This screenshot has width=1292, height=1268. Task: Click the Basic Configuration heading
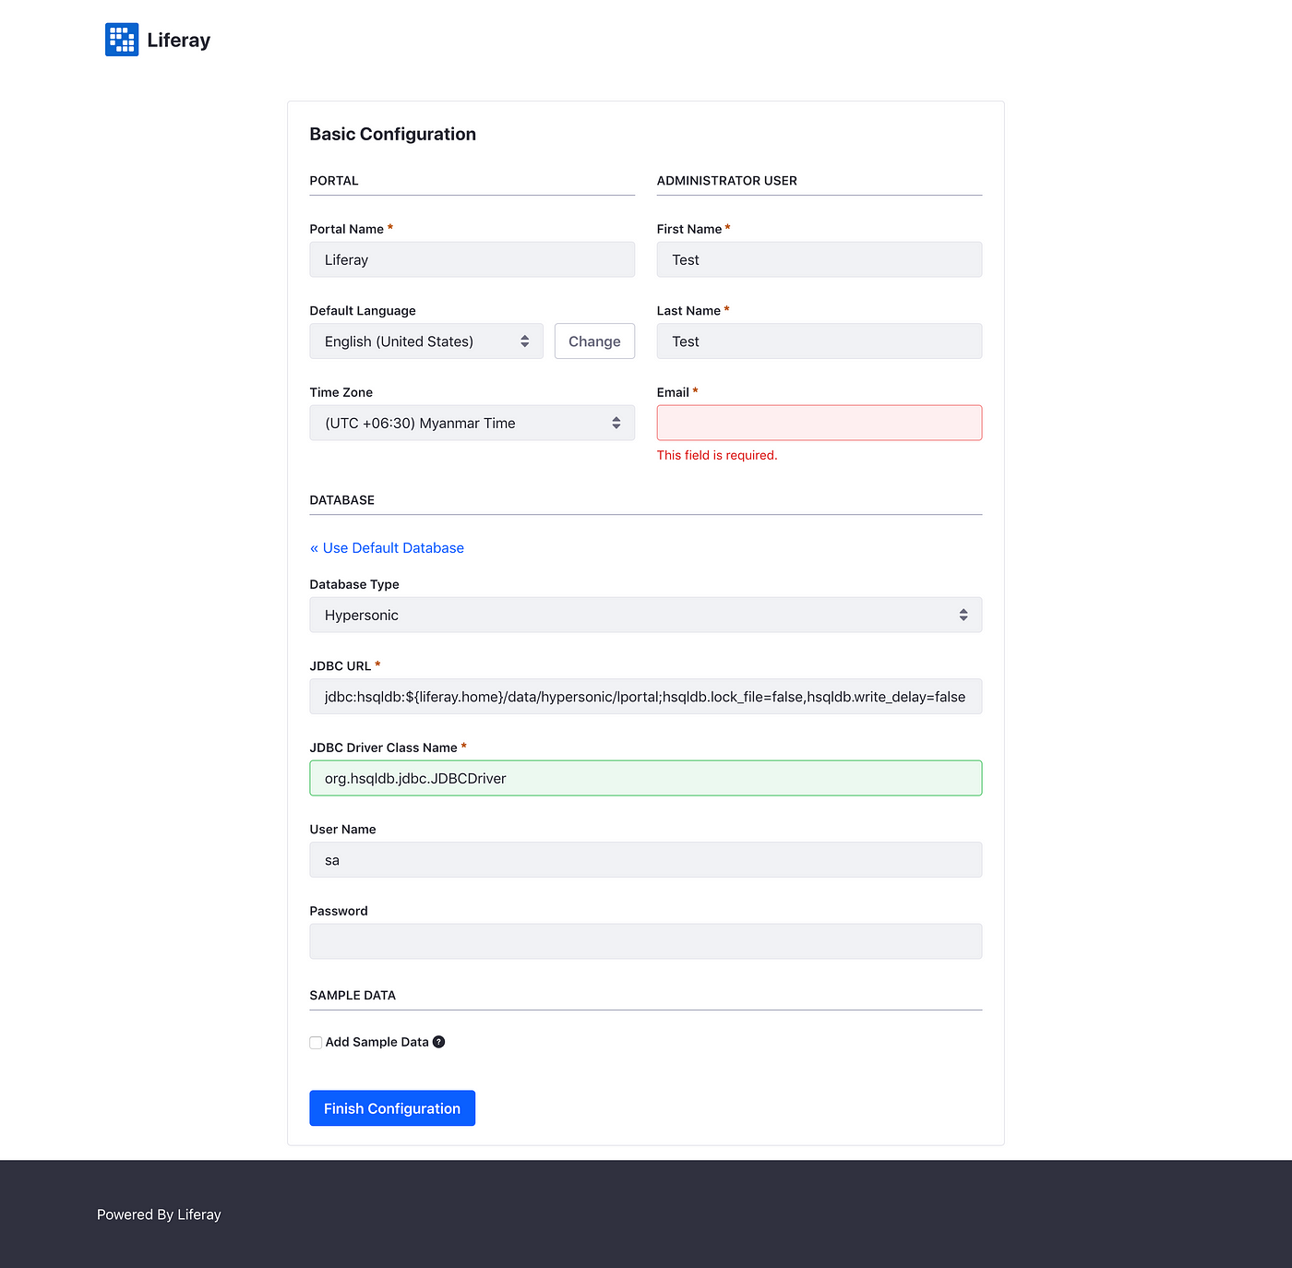click(x=393, y=134)
